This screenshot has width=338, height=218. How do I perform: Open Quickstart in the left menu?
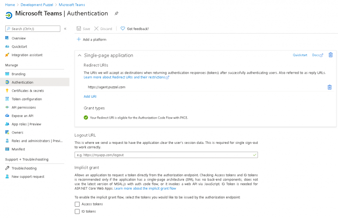19,47
